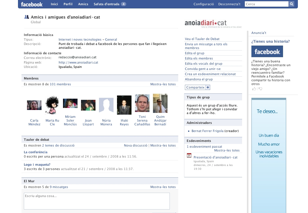Click the Comparteix button

[x=195, y=87]
